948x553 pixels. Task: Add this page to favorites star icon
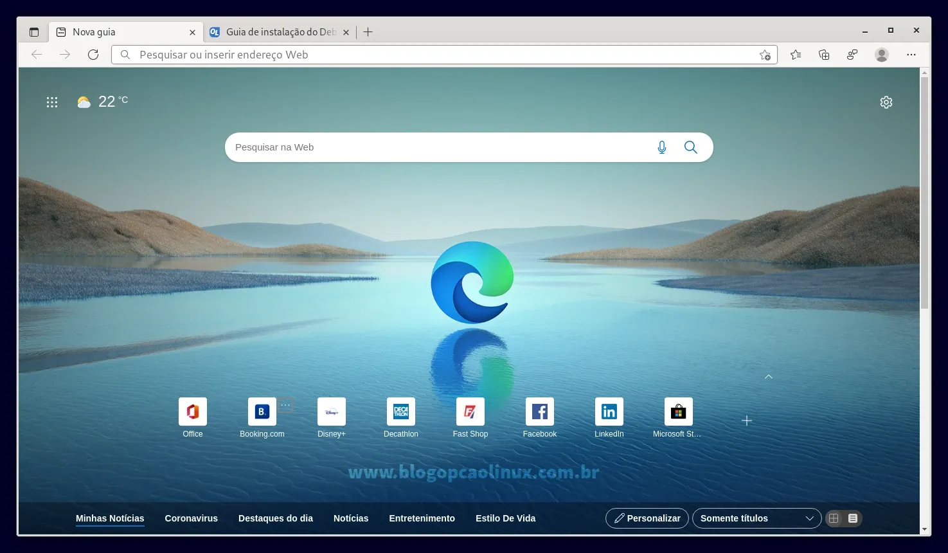point(765,55)
